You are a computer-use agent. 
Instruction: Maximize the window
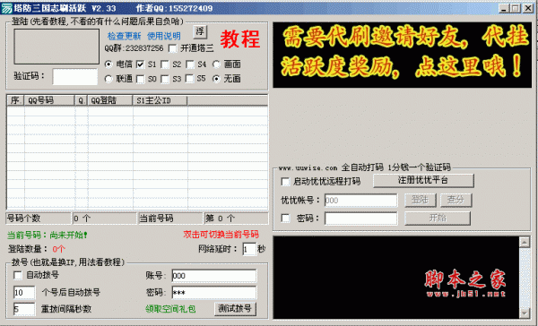(x=516, y=8)
